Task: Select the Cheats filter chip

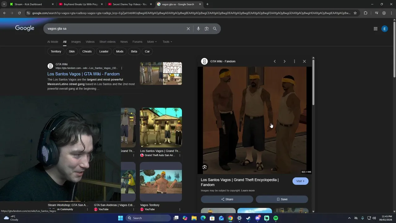Action: (x=87, y=51)
